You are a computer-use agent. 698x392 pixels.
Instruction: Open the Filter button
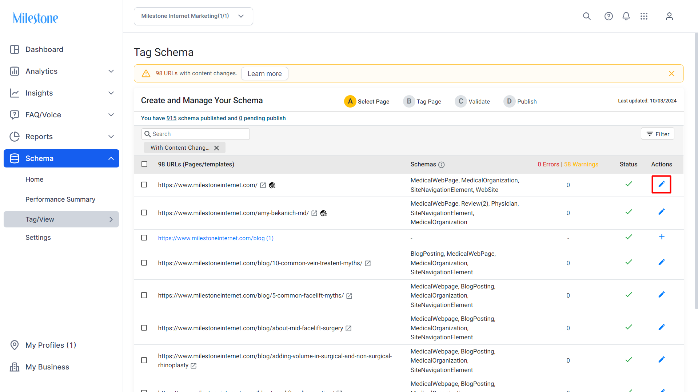(x=658, y=134)
